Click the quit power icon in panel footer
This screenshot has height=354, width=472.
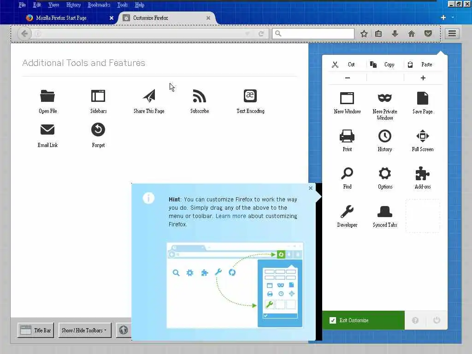click(437, 320)
